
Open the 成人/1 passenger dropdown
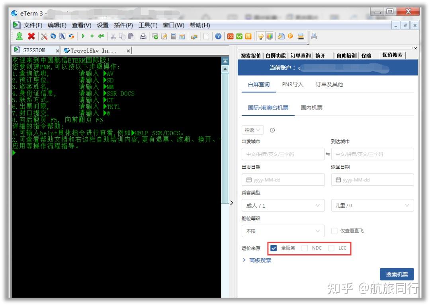coord(283,205)
